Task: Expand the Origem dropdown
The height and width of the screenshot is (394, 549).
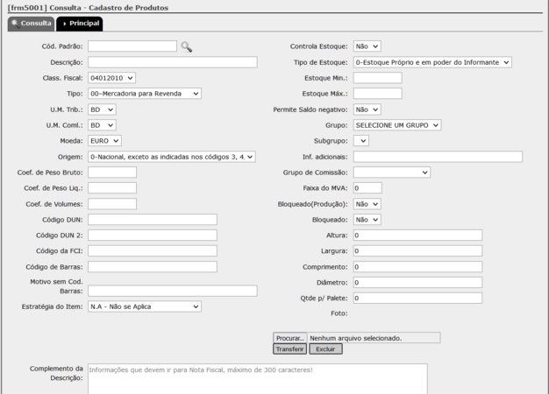Action: pos(172,157)
